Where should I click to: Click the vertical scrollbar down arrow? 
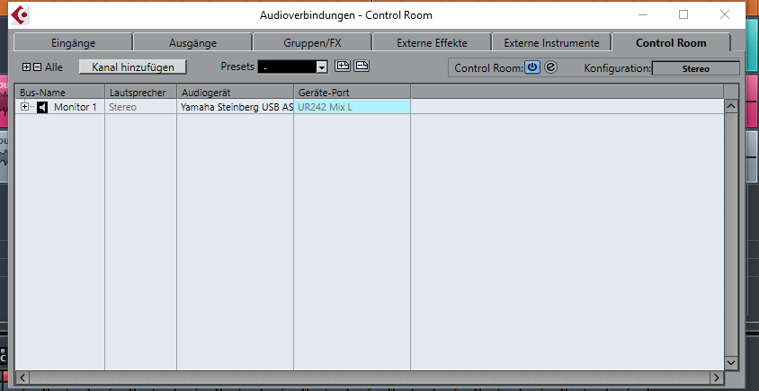[731, 362]
